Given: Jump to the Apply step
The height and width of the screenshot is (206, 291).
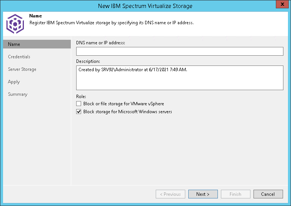Looking at the screenshot, I should (14, 82).
